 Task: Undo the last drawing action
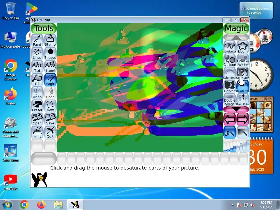(x=37, y=93)
